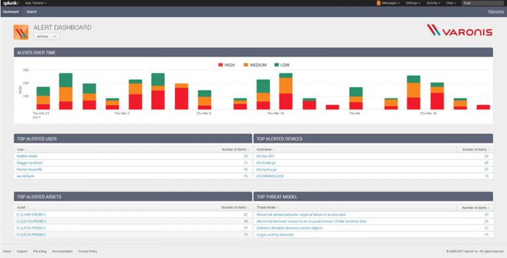Sort the Threat Model column header

267,207
